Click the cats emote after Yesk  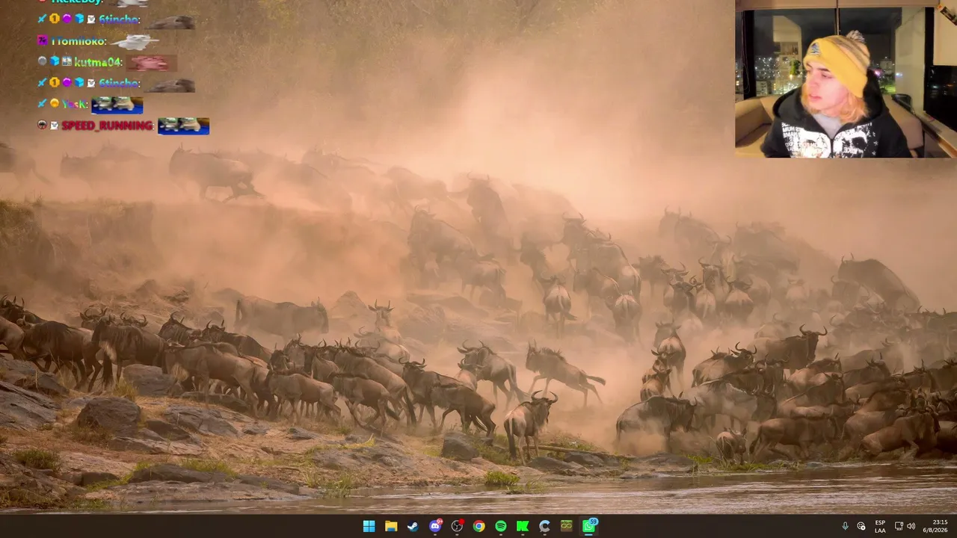coord(117,105)
